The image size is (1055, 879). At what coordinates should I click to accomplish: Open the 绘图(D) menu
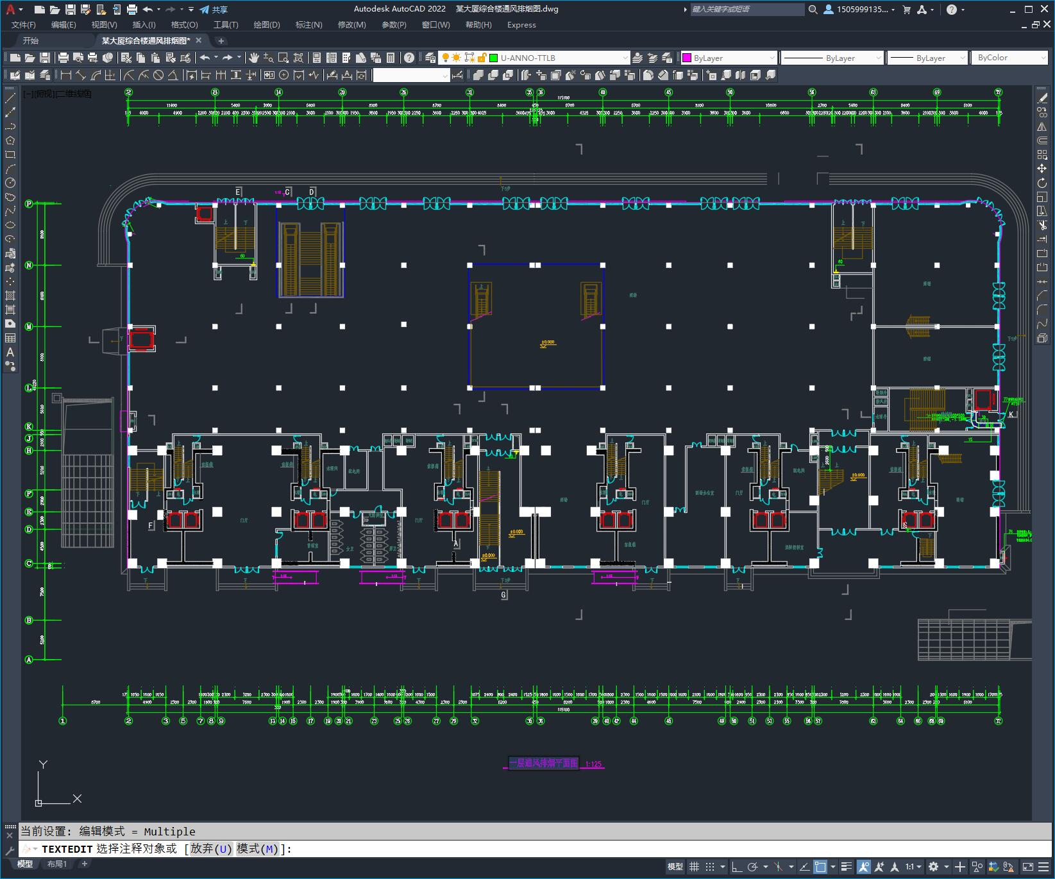click(x=267, y=25)
